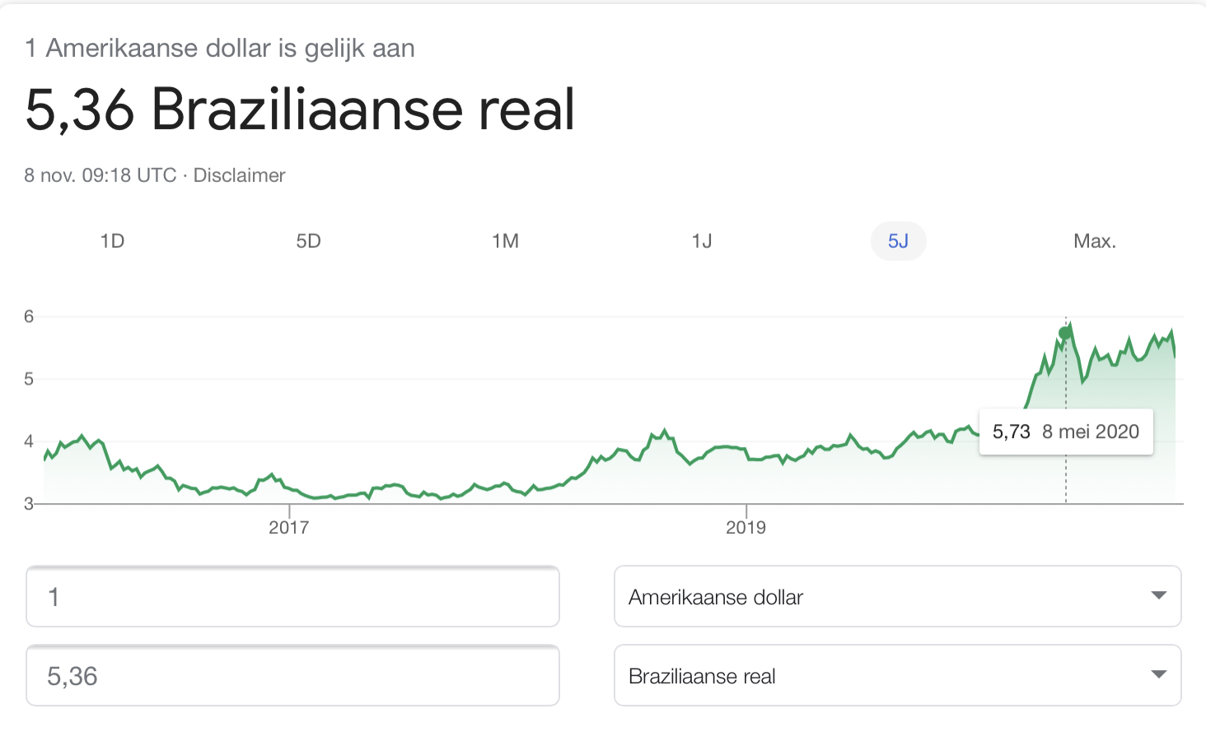The width and height of the screenshot is (1206, 732).
Task: Switch to the 5D time range
Action: (x=308, y=241)
